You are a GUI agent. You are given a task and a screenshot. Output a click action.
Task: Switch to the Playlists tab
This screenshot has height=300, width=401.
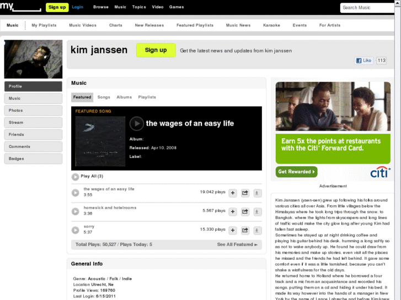coord(147,97)
